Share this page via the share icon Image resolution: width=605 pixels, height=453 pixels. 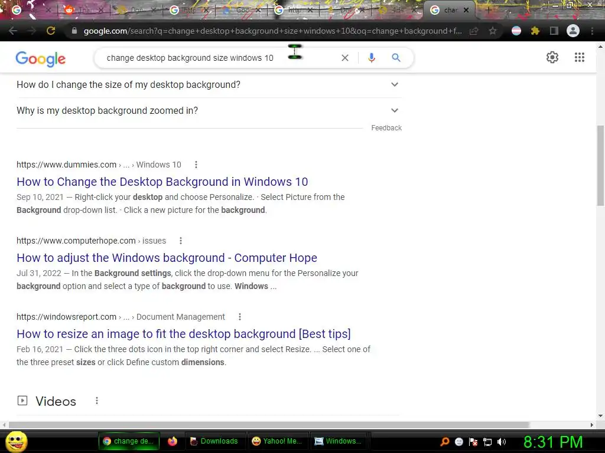tap(474, 31)
